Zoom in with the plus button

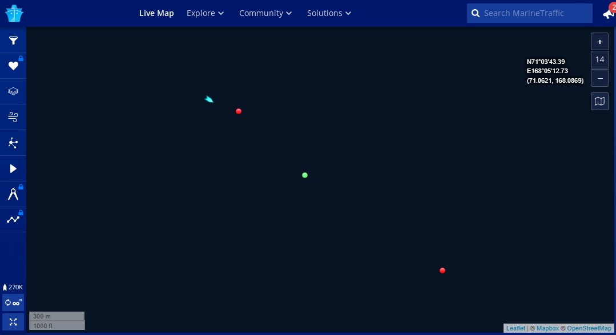pos(599,42)
